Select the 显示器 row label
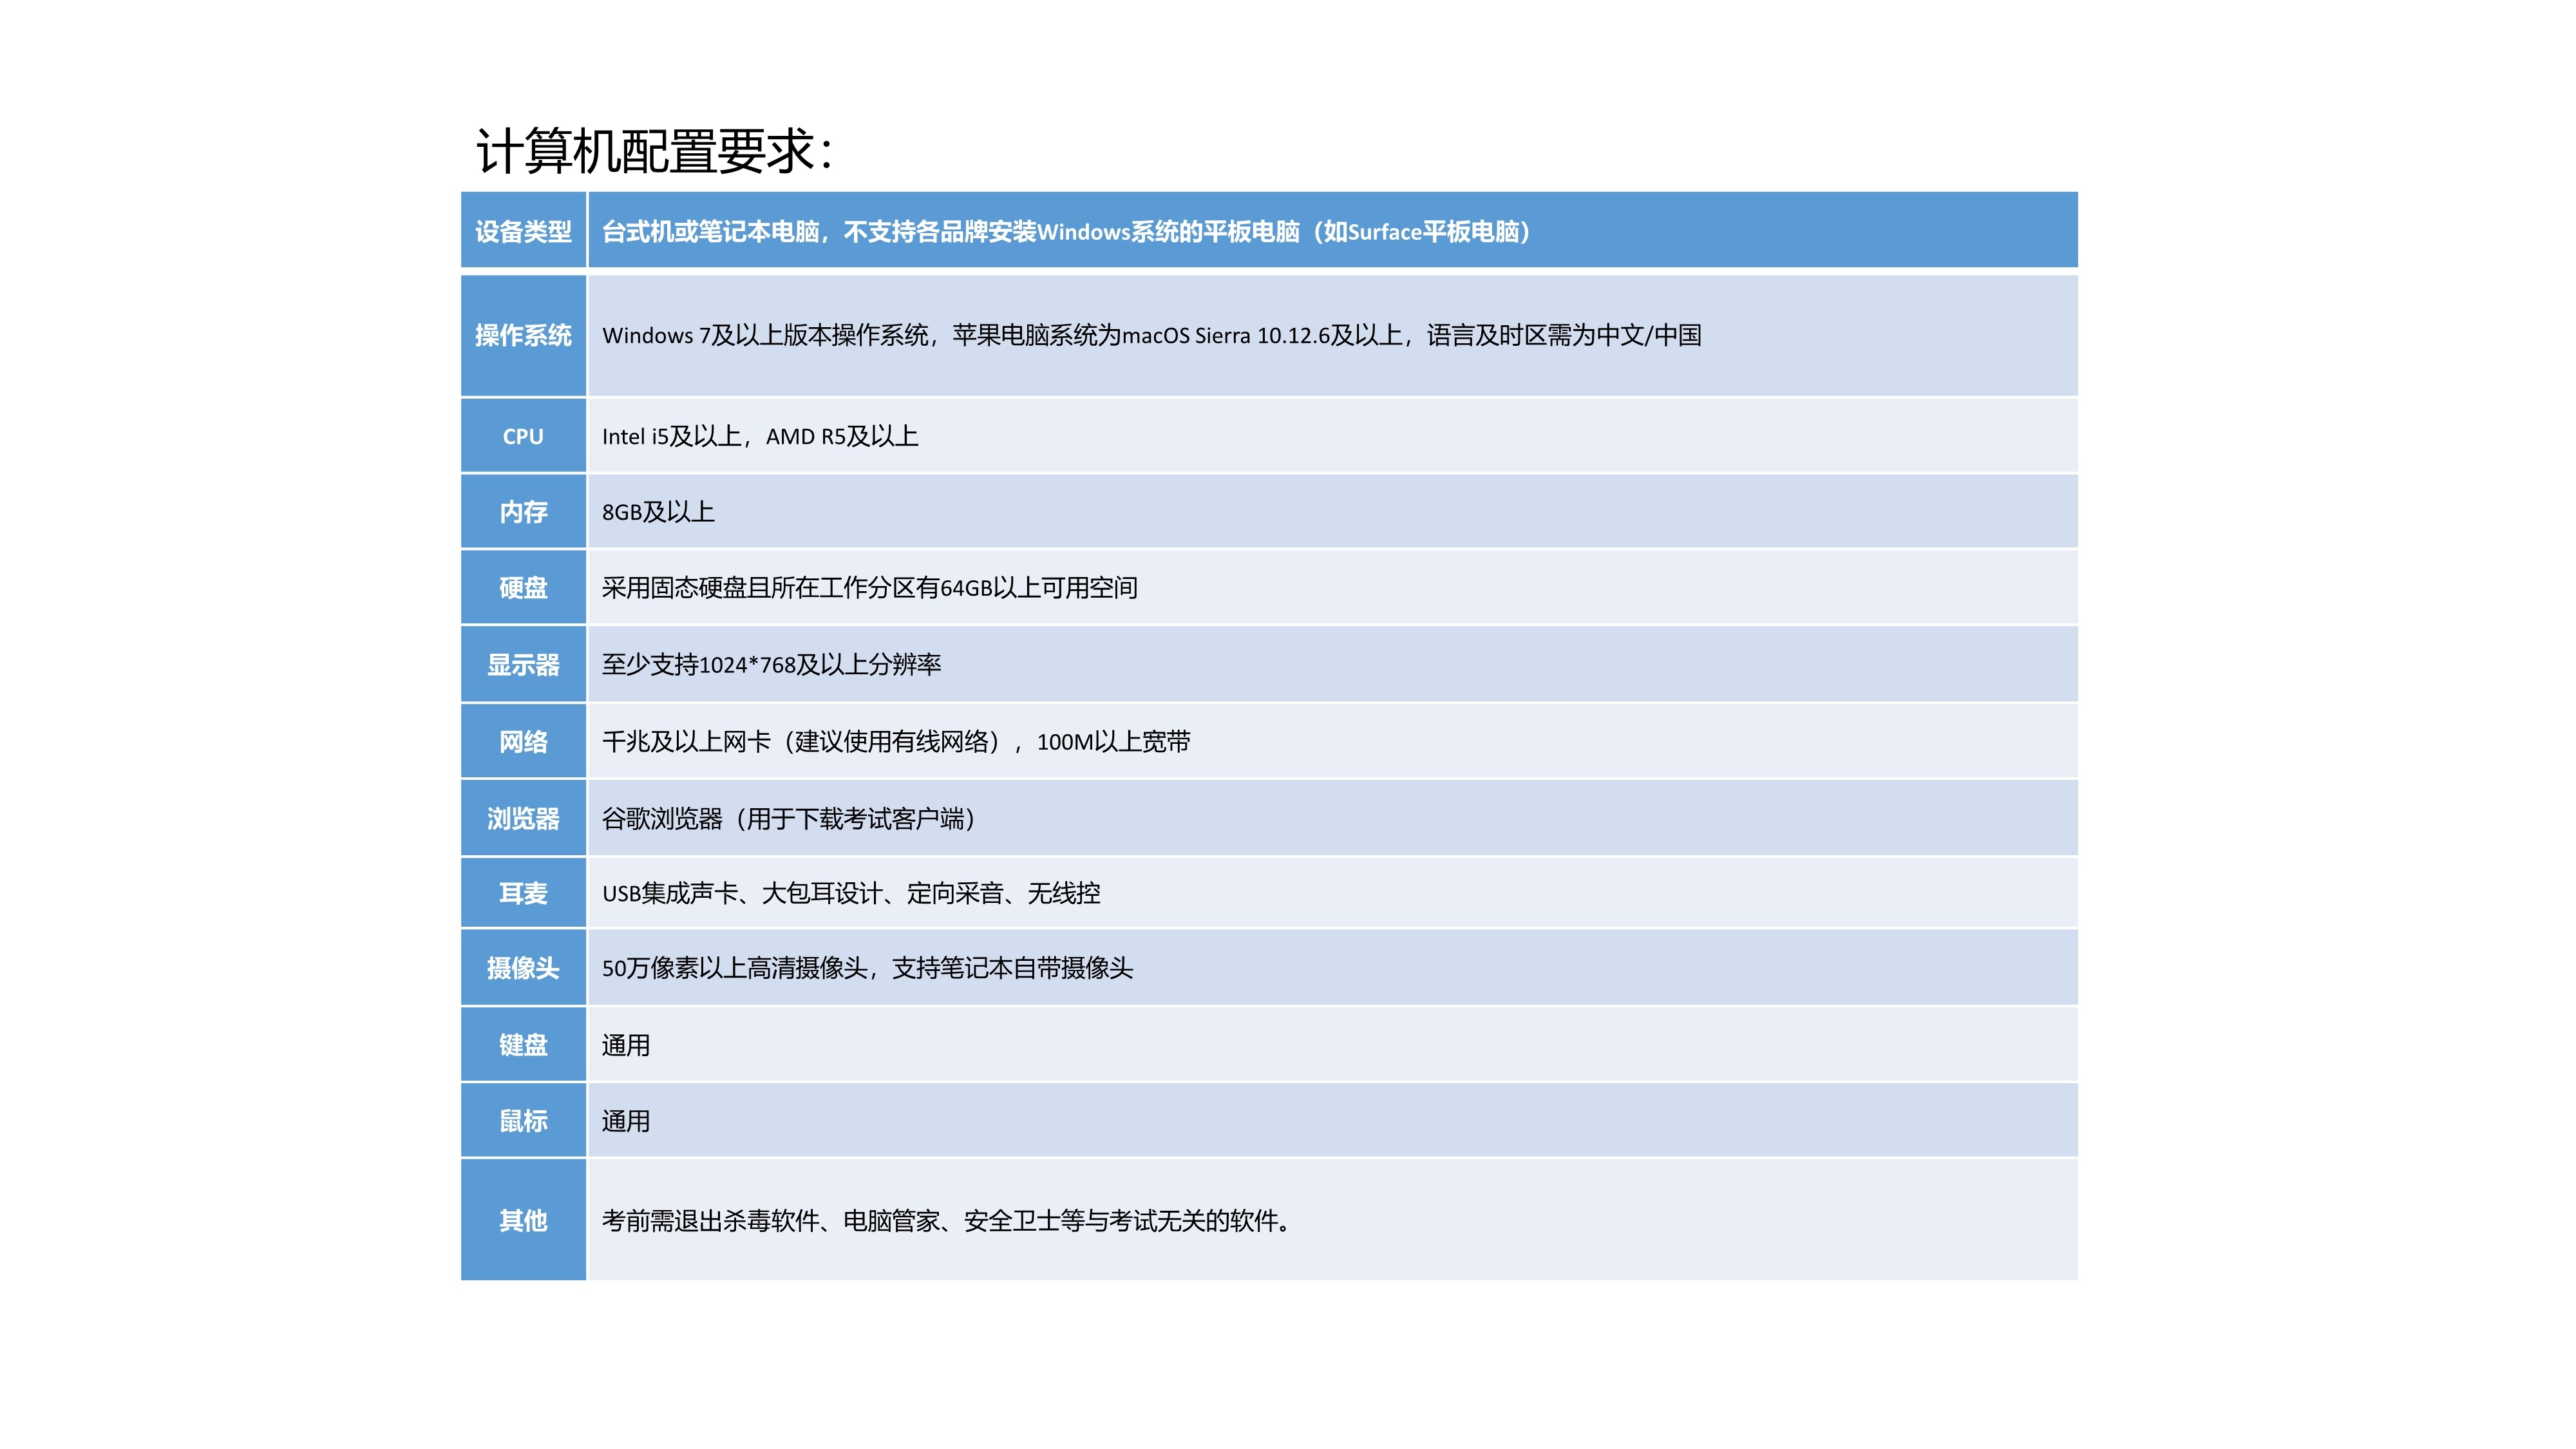The image size is (2576, 1449). 523,664
